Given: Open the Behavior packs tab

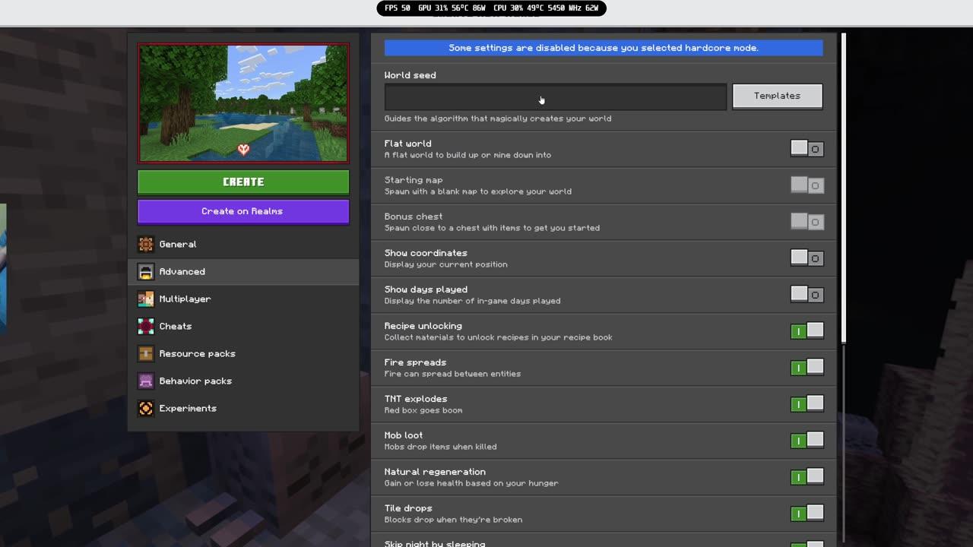Looking at the screenshot, I should (x=243, y=381).
